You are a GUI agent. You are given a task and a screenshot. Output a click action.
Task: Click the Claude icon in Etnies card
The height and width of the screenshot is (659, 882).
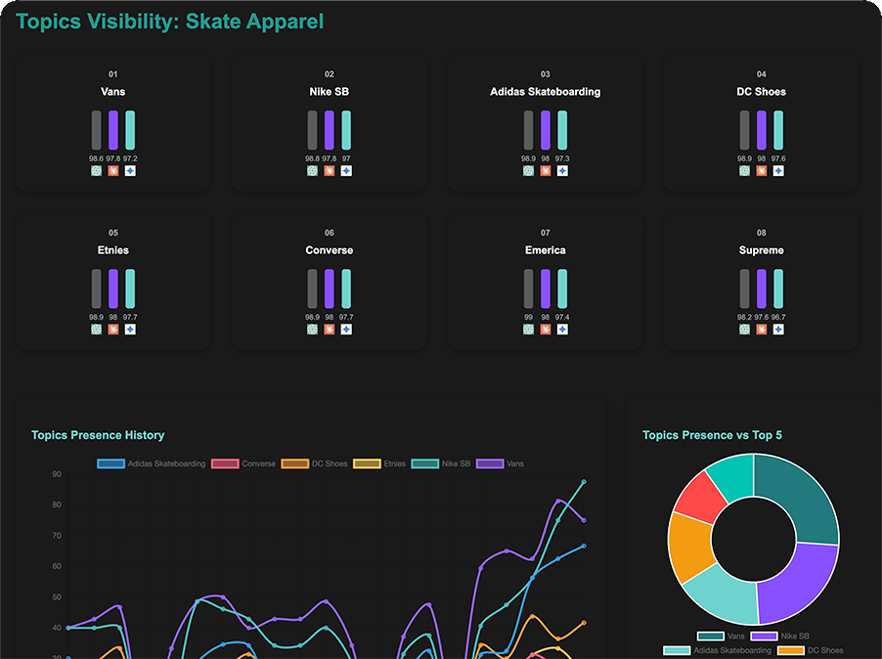(113, 329)
